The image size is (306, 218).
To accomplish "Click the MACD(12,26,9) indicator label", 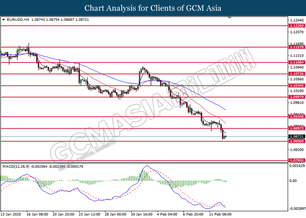I will point(16,167).
